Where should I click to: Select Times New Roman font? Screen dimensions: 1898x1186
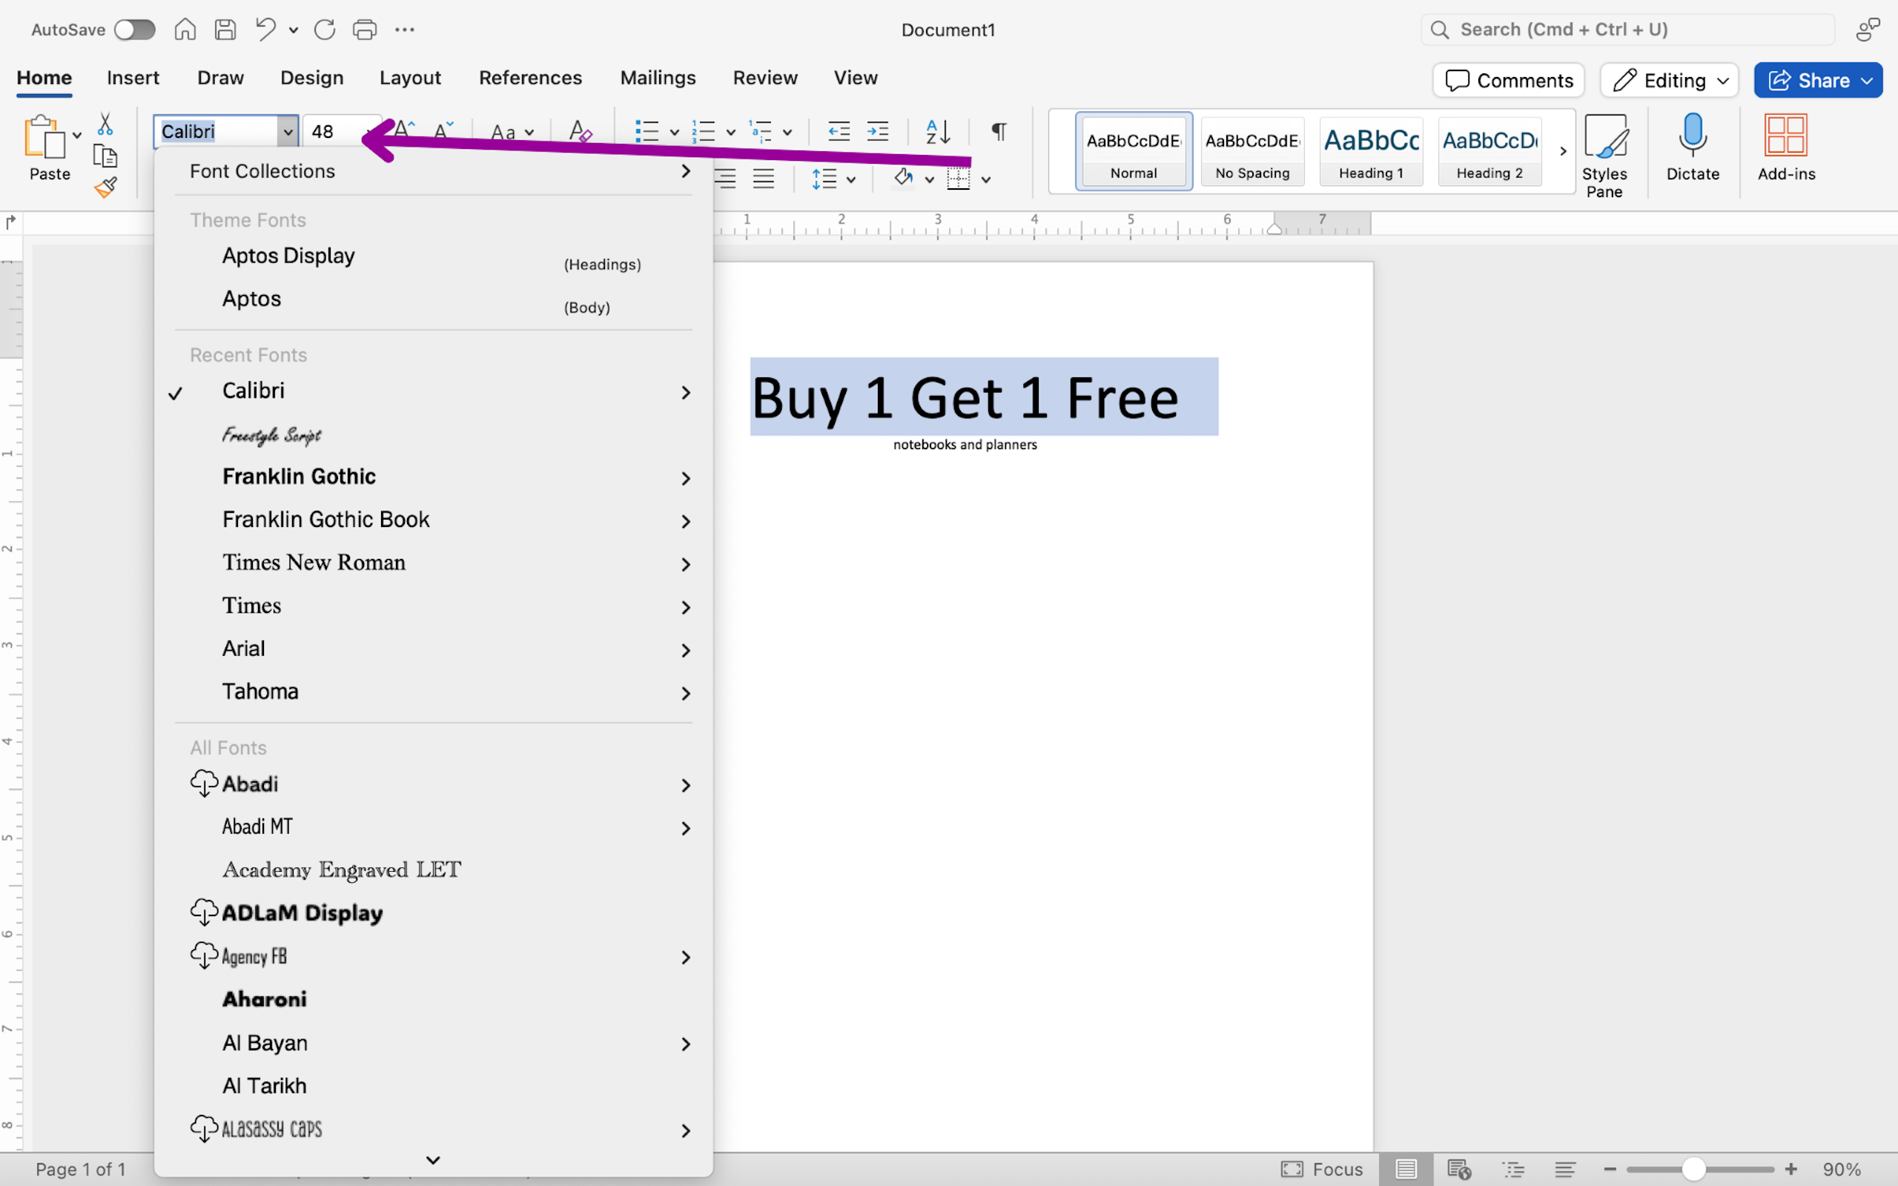click(x=314, y=563)
